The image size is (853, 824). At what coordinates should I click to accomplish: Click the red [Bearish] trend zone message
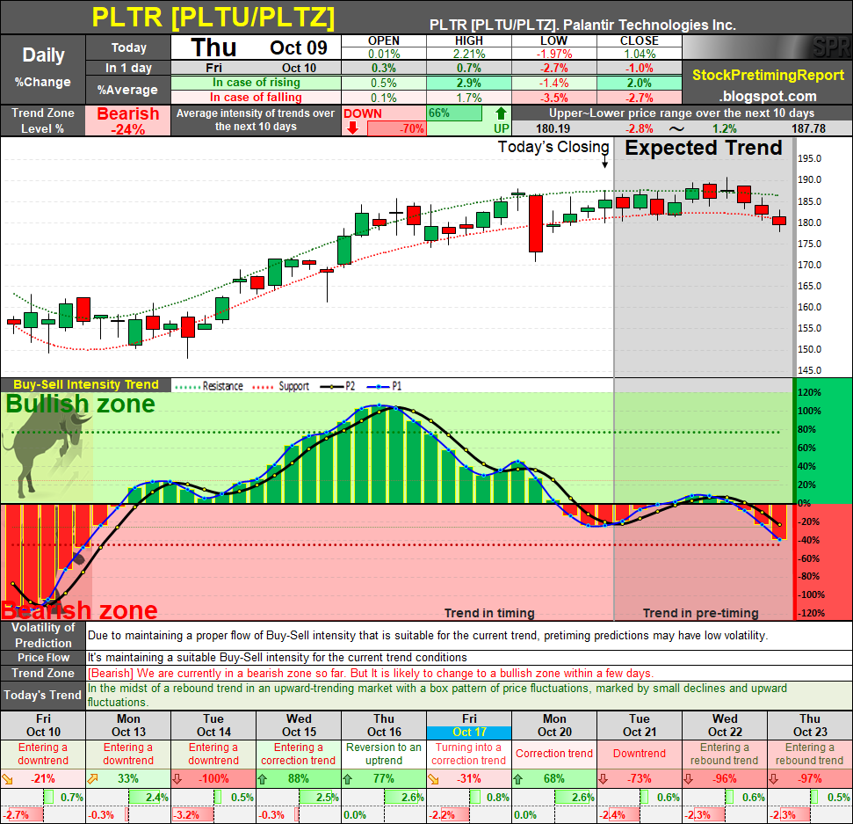(371, 673)
